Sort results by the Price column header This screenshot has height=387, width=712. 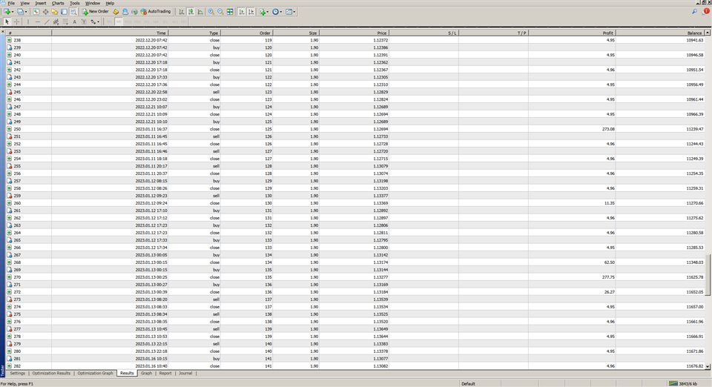click(354, 33)
